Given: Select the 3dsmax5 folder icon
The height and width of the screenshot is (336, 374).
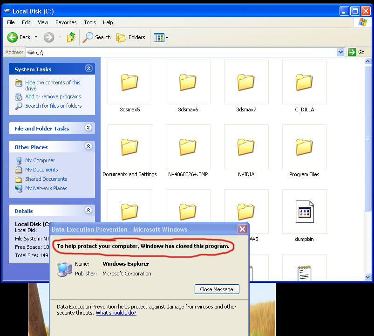Looking at the screenshot, I should (129, 82).
